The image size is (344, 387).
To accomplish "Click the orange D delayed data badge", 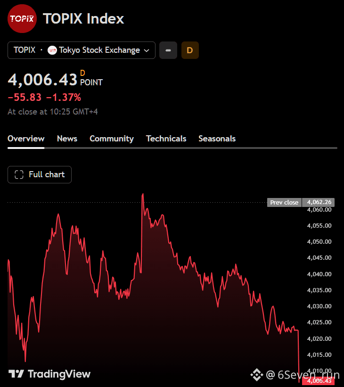I will (x=190, y=50).
